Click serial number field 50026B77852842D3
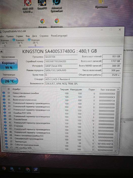Image resolution: width=133 pixels, height=178 pixels. (61, 61)
